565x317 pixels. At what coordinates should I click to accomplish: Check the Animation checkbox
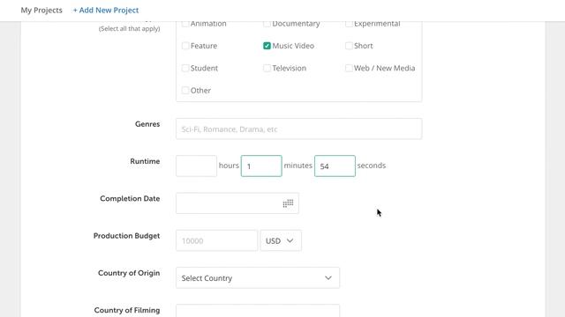185,24
